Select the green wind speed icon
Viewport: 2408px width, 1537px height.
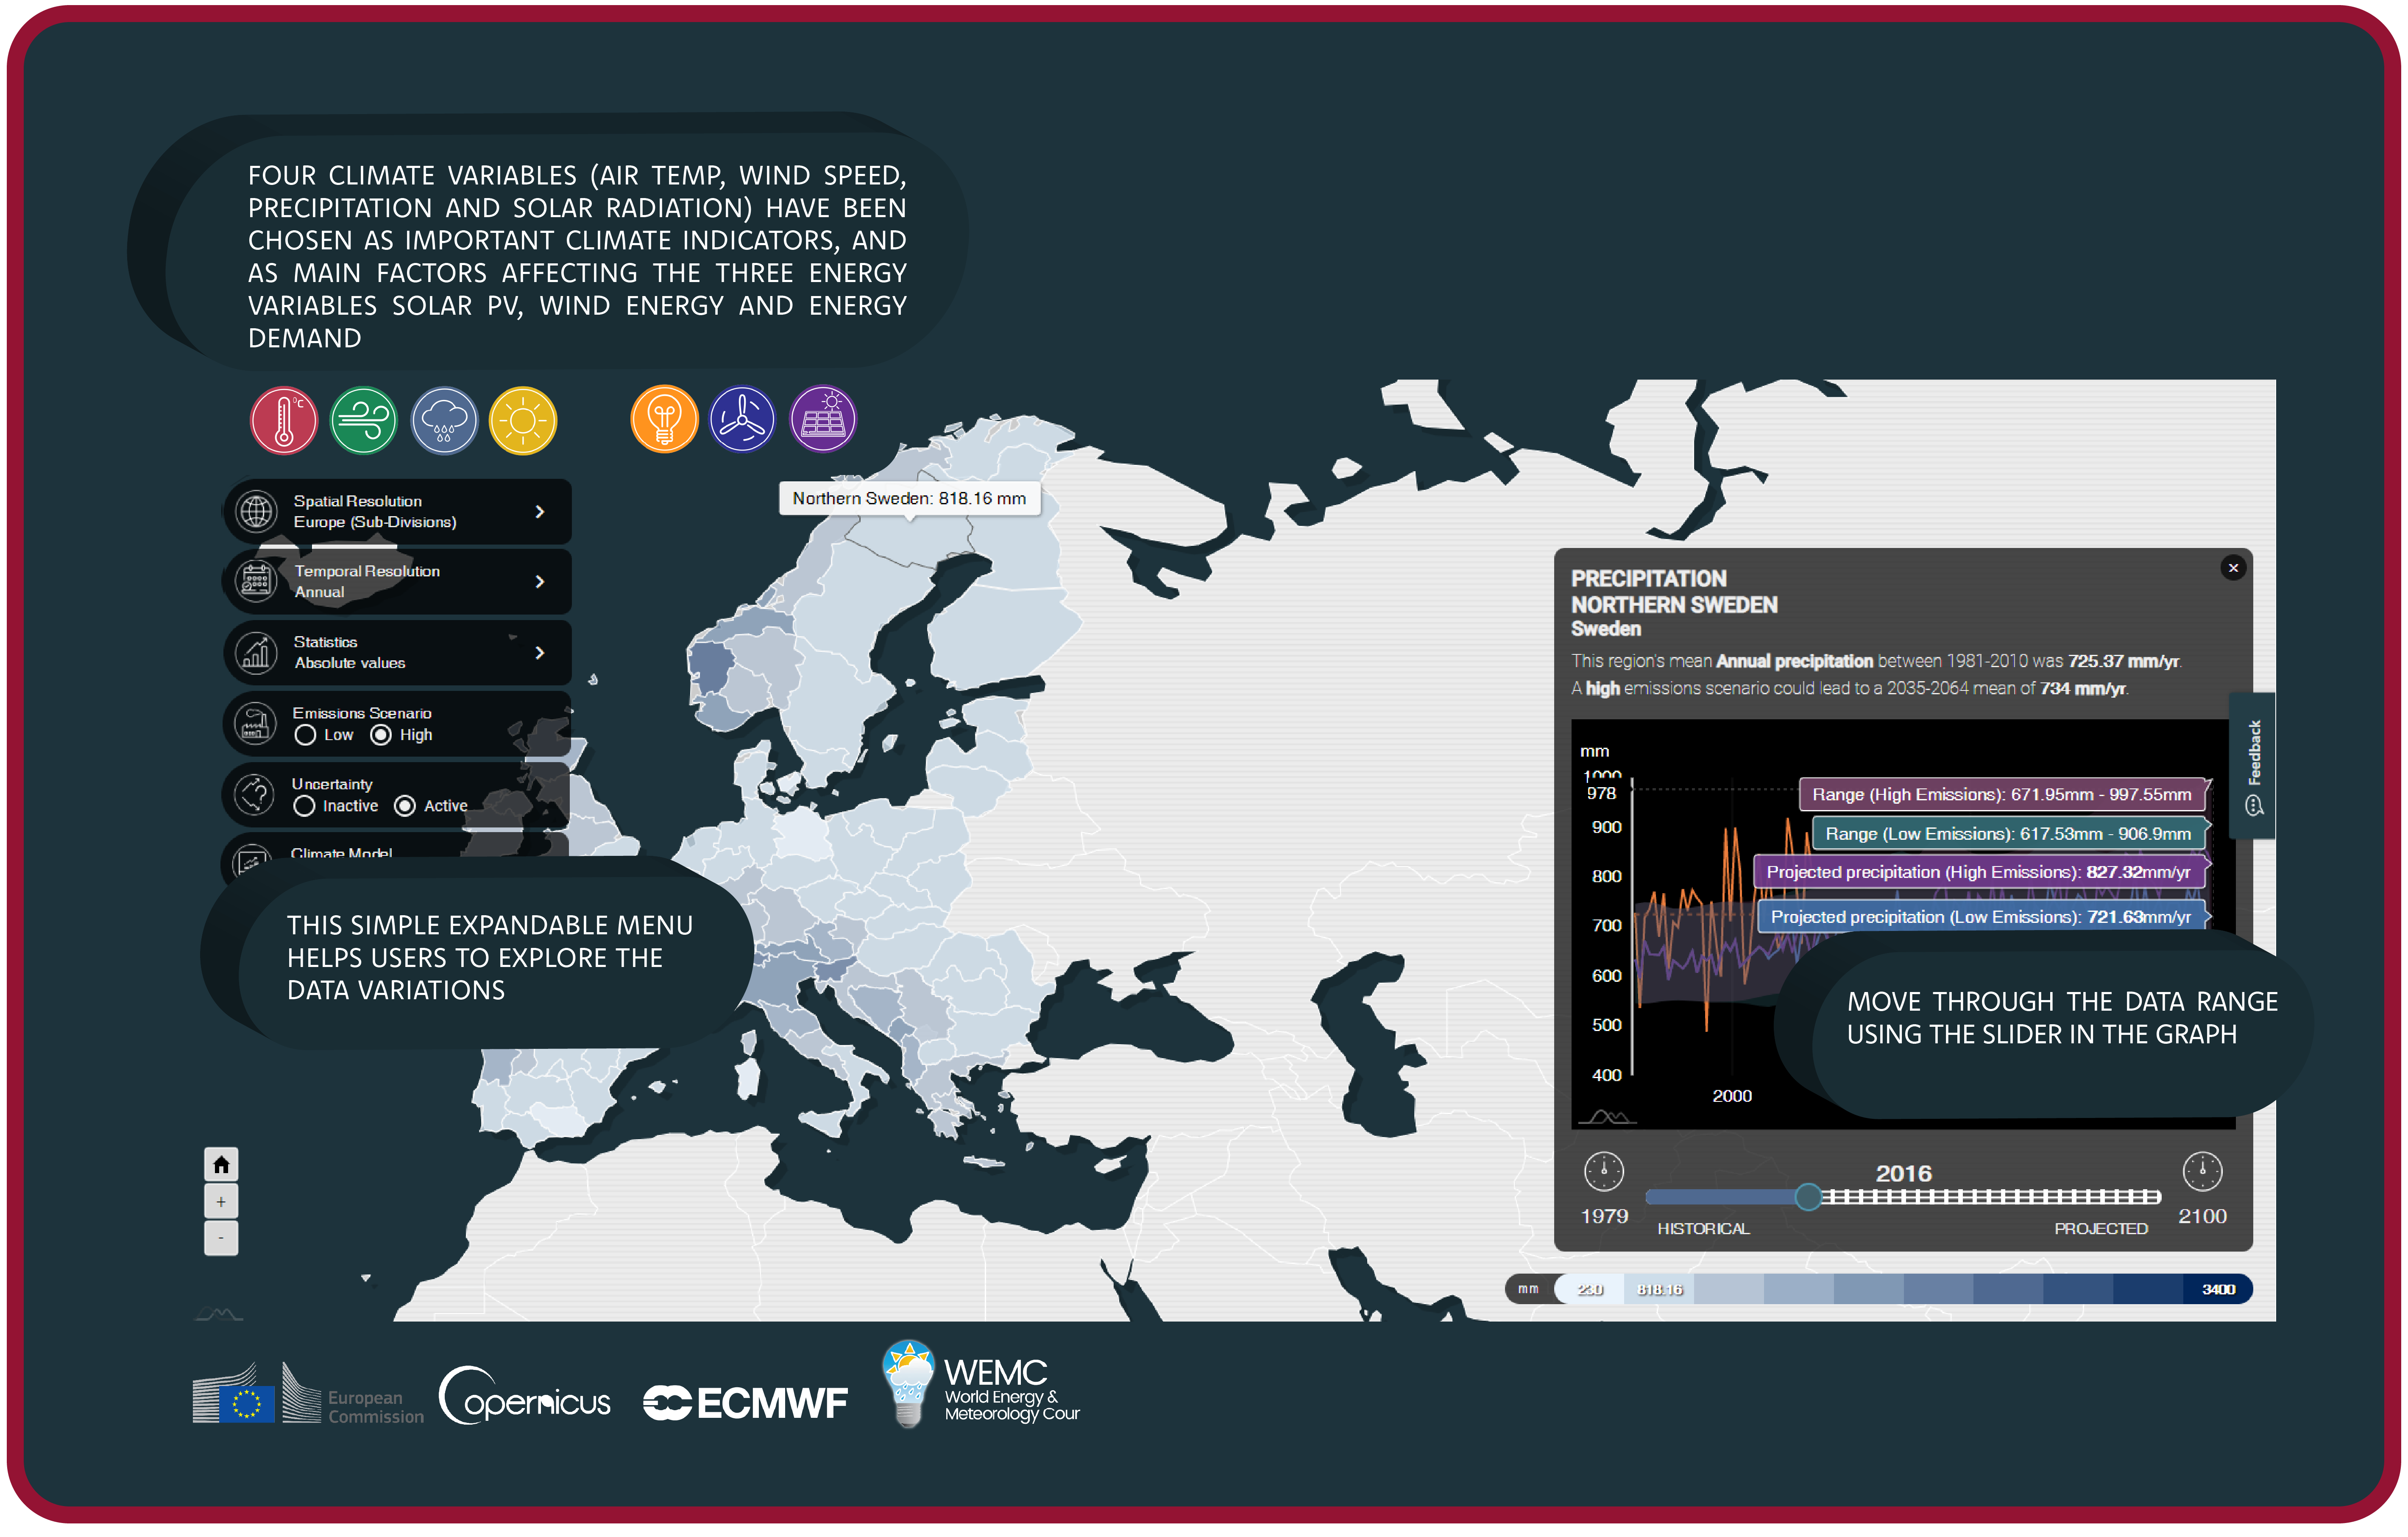tap(364, 420)
